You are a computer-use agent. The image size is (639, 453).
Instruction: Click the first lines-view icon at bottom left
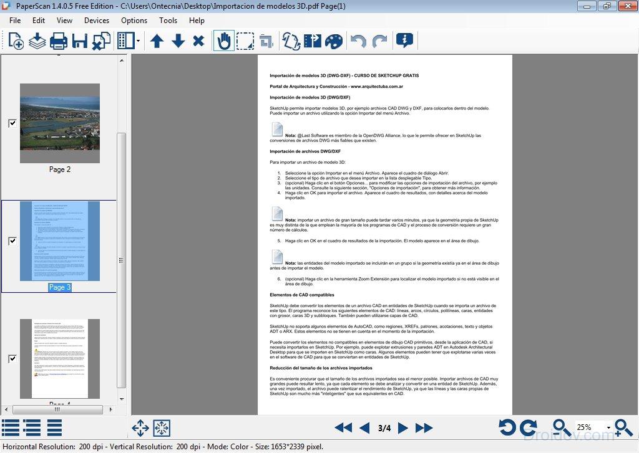click(x=11, y=428)
